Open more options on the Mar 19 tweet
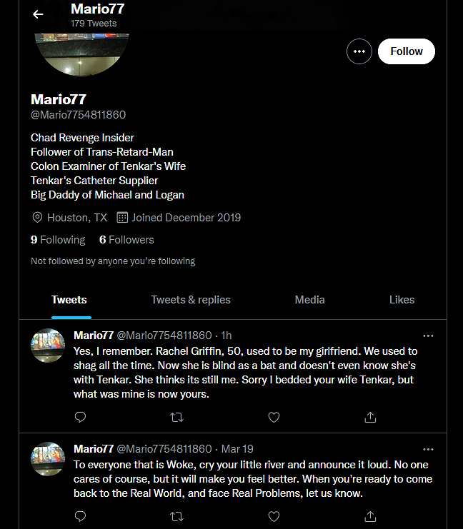The height and width of the screenshot is (529, 463). coord(428,449)
